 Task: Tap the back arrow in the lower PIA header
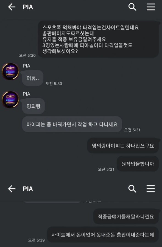12,189
